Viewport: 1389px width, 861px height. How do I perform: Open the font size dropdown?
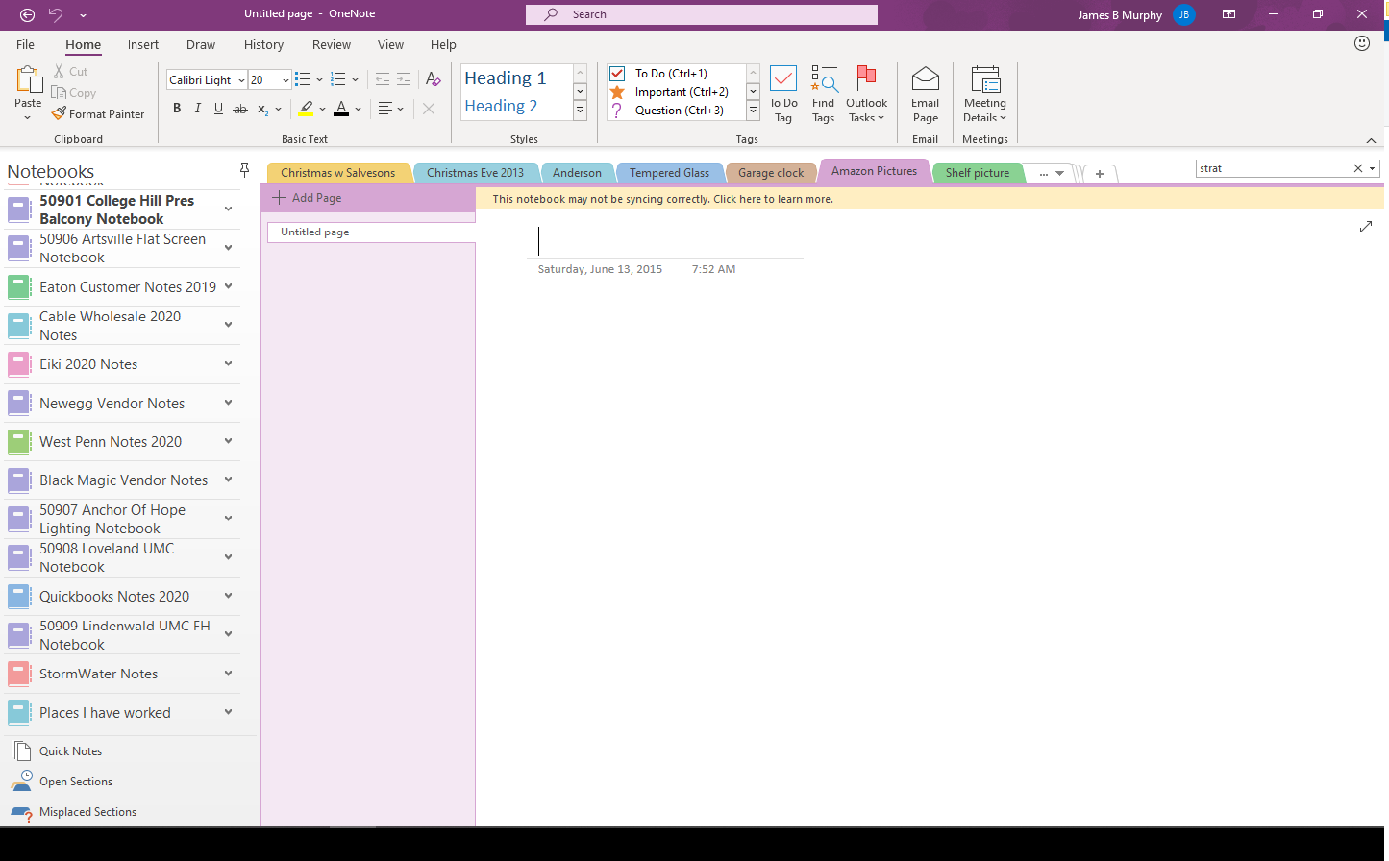tap(285, 80)
